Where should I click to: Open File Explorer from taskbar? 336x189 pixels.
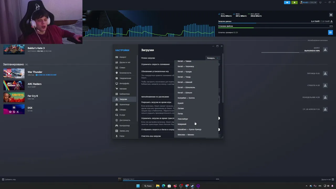pyautogui.click(x=158, y=186)
